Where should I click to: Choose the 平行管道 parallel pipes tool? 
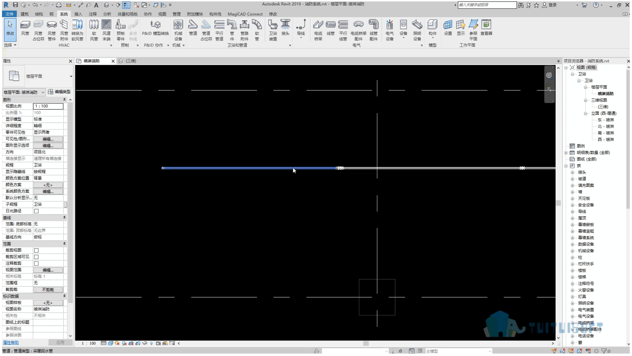coord(219,30)
